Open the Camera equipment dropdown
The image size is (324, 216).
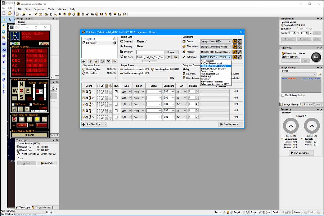(x=216, y=41)
